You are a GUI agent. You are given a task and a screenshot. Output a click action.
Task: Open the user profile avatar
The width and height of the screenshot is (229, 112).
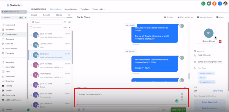225,4
